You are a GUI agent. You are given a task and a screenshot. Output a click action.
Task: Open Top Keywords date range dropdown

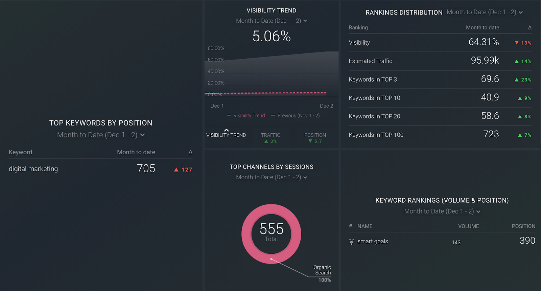point(101,135)
